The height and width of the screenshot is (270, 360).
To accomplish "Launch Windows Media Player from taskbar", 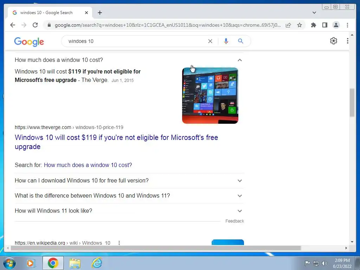I will (30, 263).
